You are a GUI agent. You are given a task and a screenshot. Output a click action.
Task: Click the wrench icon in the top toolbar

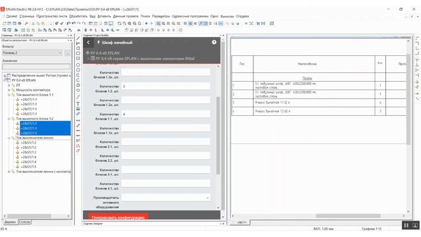(x=26, y=24)
